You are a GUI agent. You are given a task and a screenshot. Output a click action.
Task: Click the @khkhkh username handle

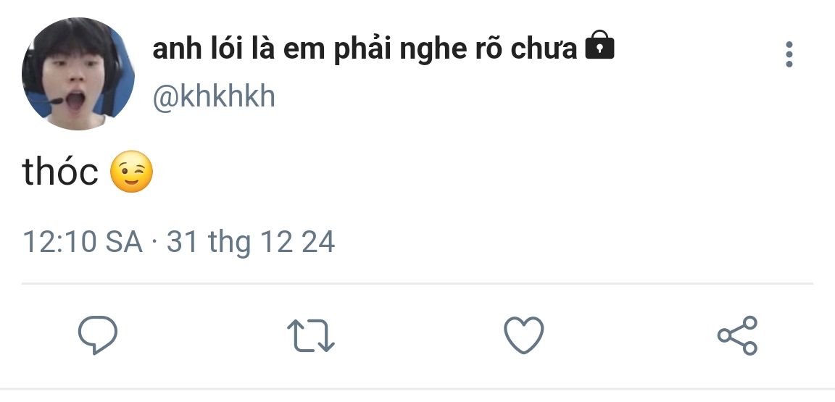point(214,96)
